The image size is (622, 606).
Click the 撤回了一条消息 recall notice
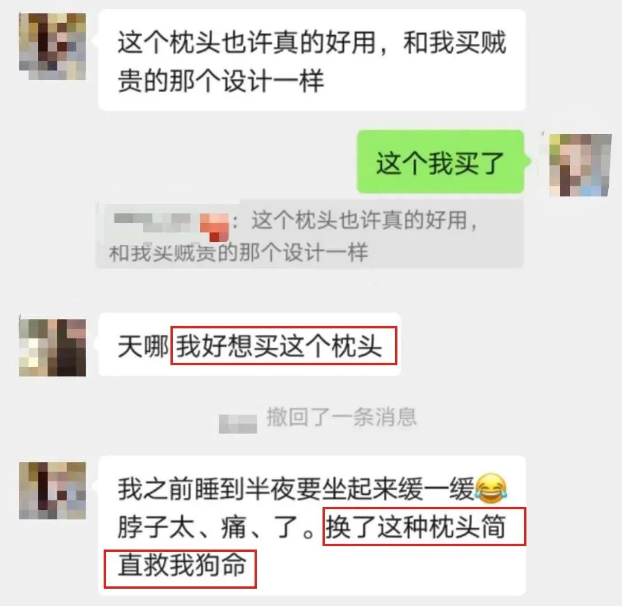click(342, 417)
